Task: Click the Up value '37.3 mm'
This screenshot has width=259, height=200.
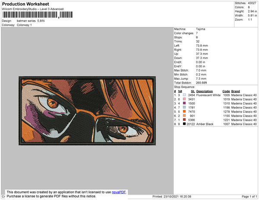Action: 202,54
